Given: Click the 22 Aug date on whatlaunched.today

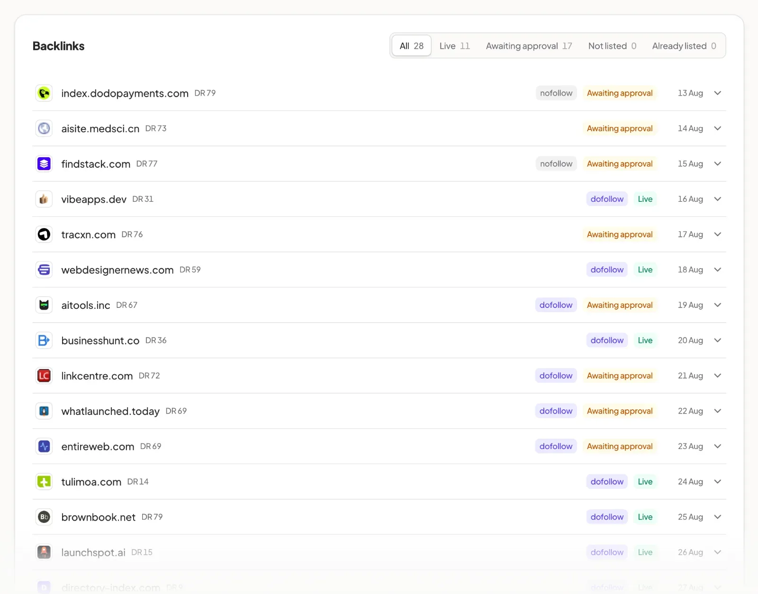Looking at the screenshot, I should 690,411.
